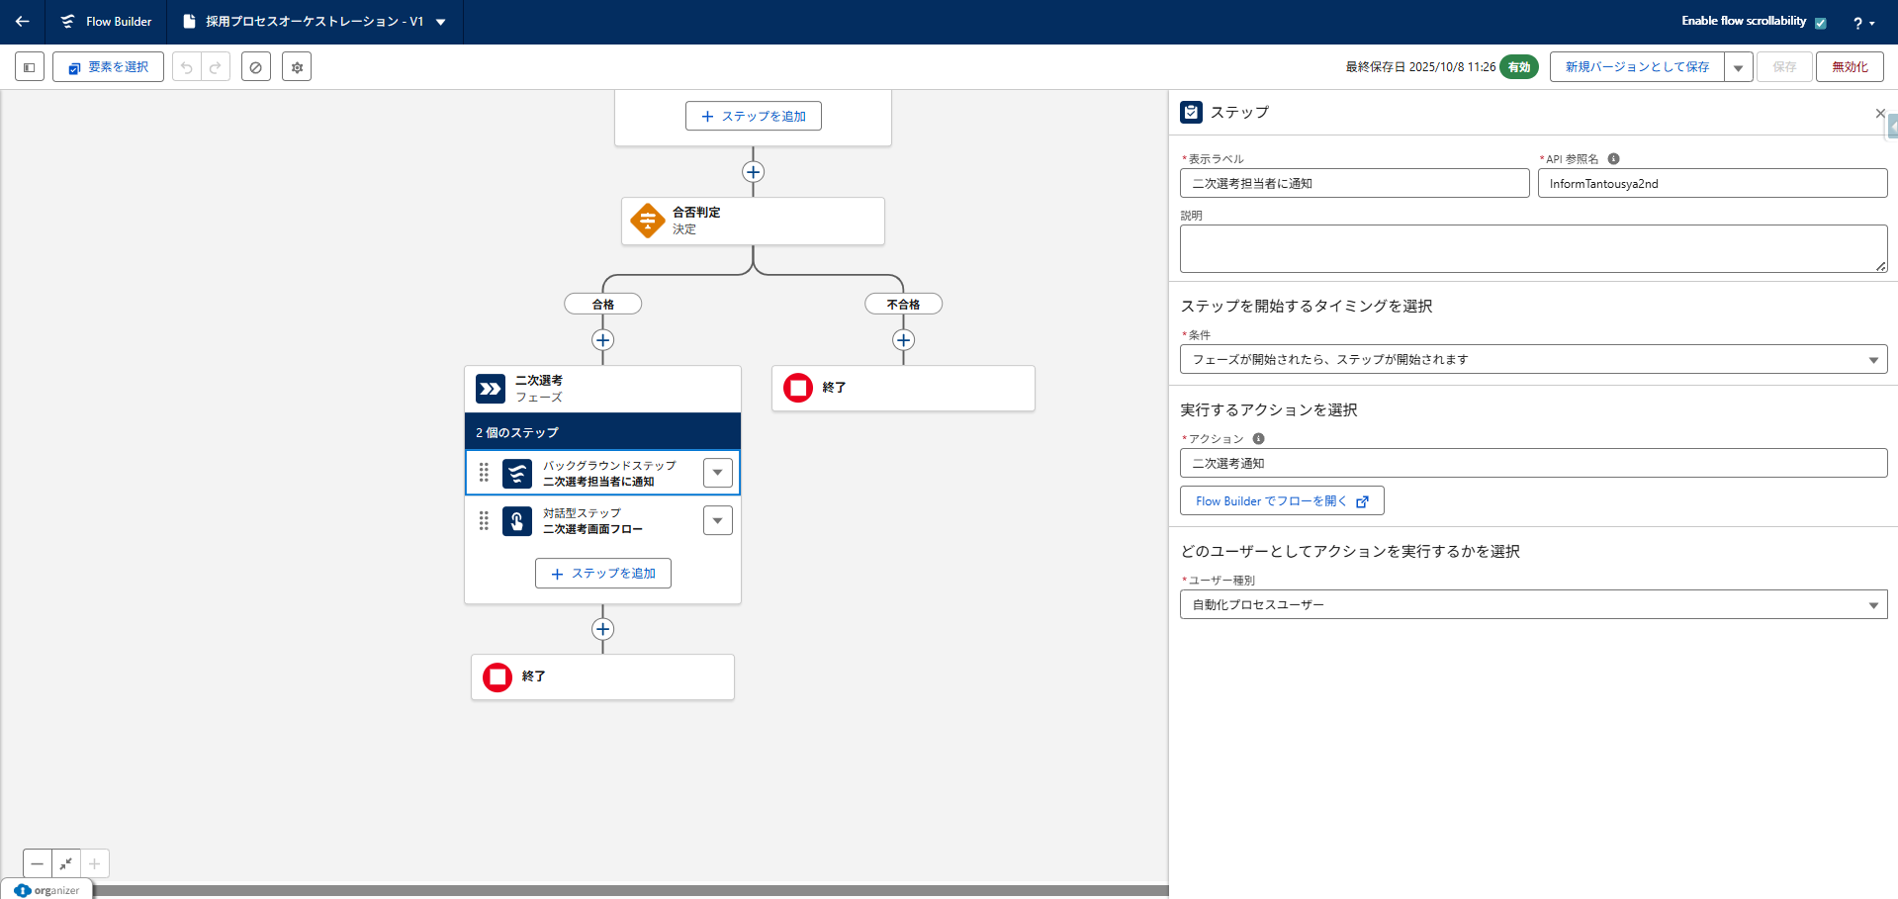Screen dimensions: 1898x899
Task: Click fit-to-screen canvas icon
Action: (x=66, y=863)
